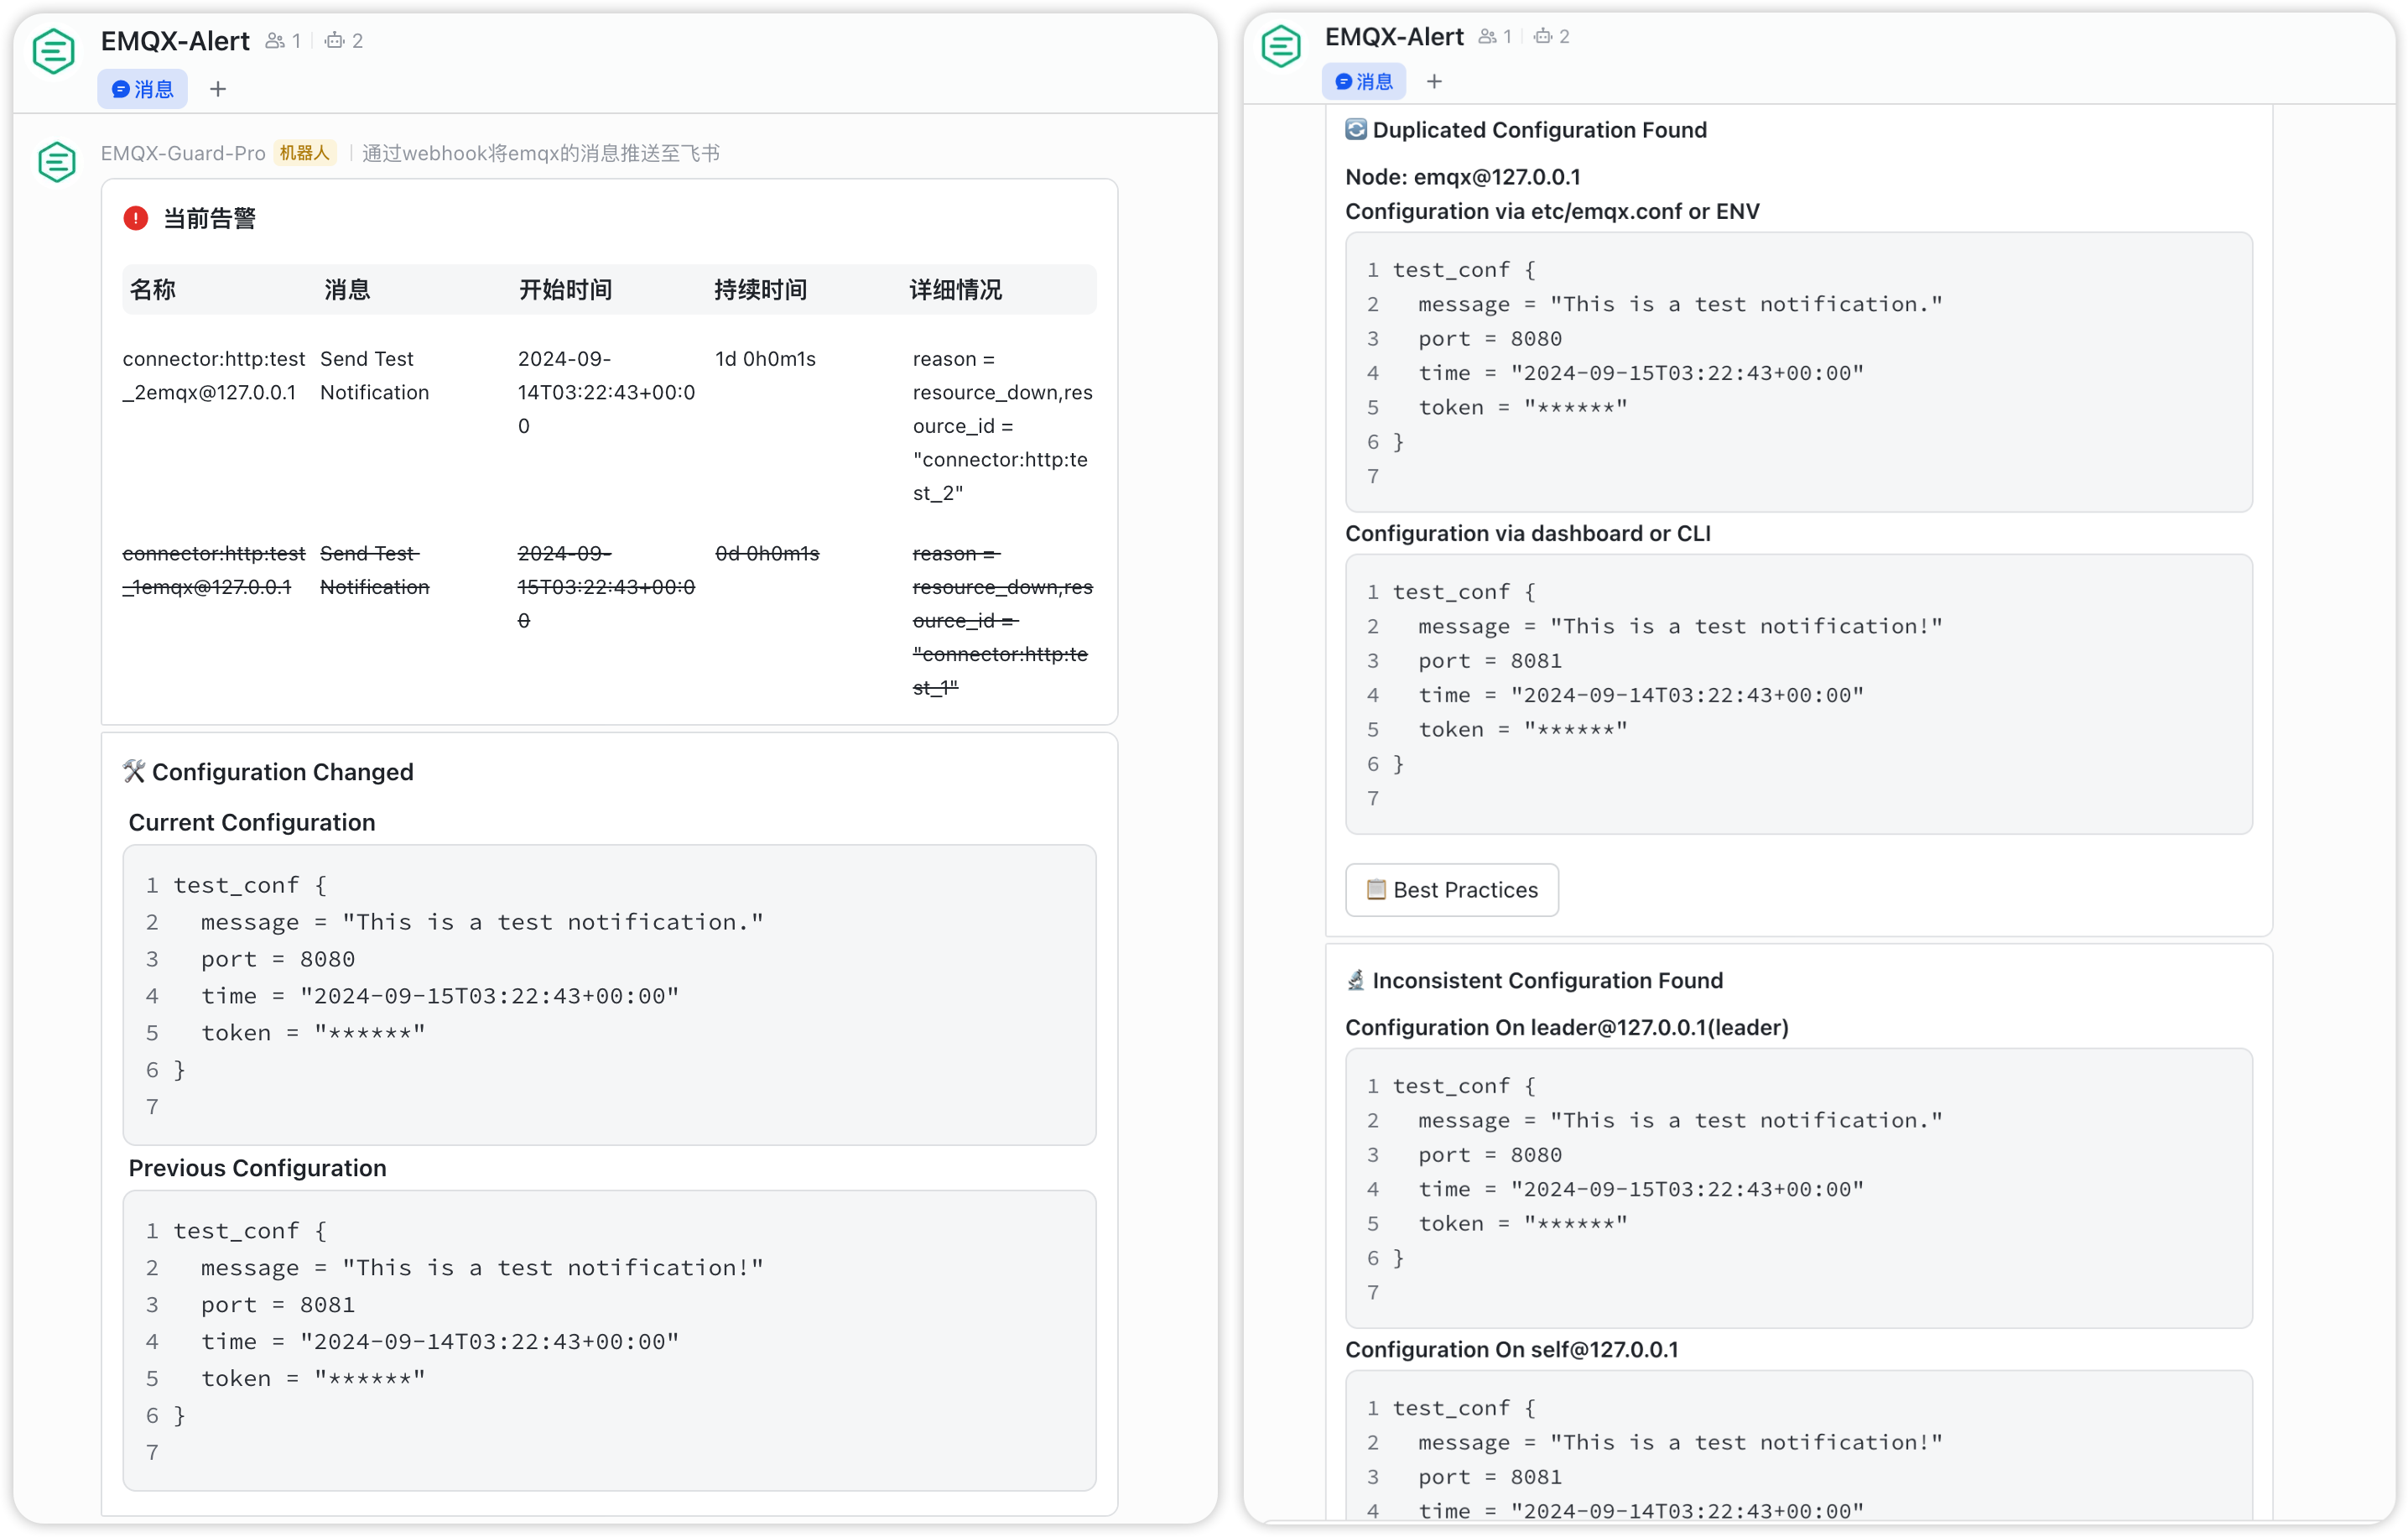Click the 机器人 robot tag
Screen dimensions: 2408x1537
[x=304, y=153]
